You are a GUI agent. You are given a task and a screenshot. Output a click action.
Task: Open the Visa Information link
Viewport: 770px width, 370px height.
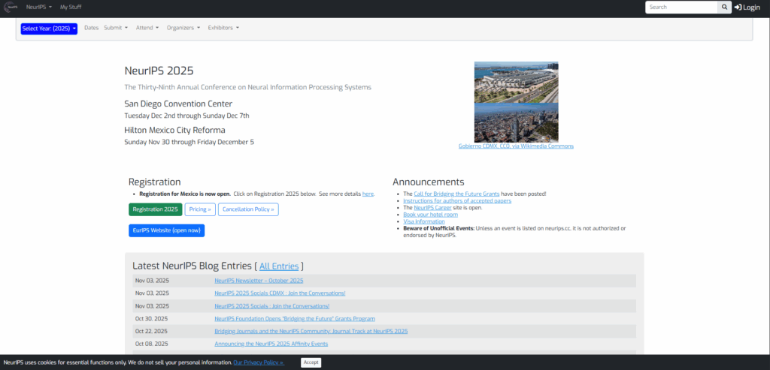click(x=423, y=221)
